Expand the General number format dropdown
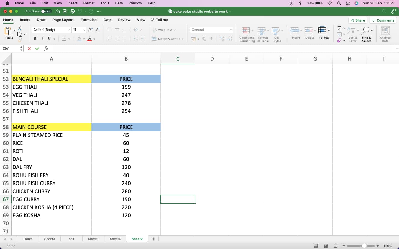Image resolution: width=399 pixels, height=249 pixels. click(231, 30)
